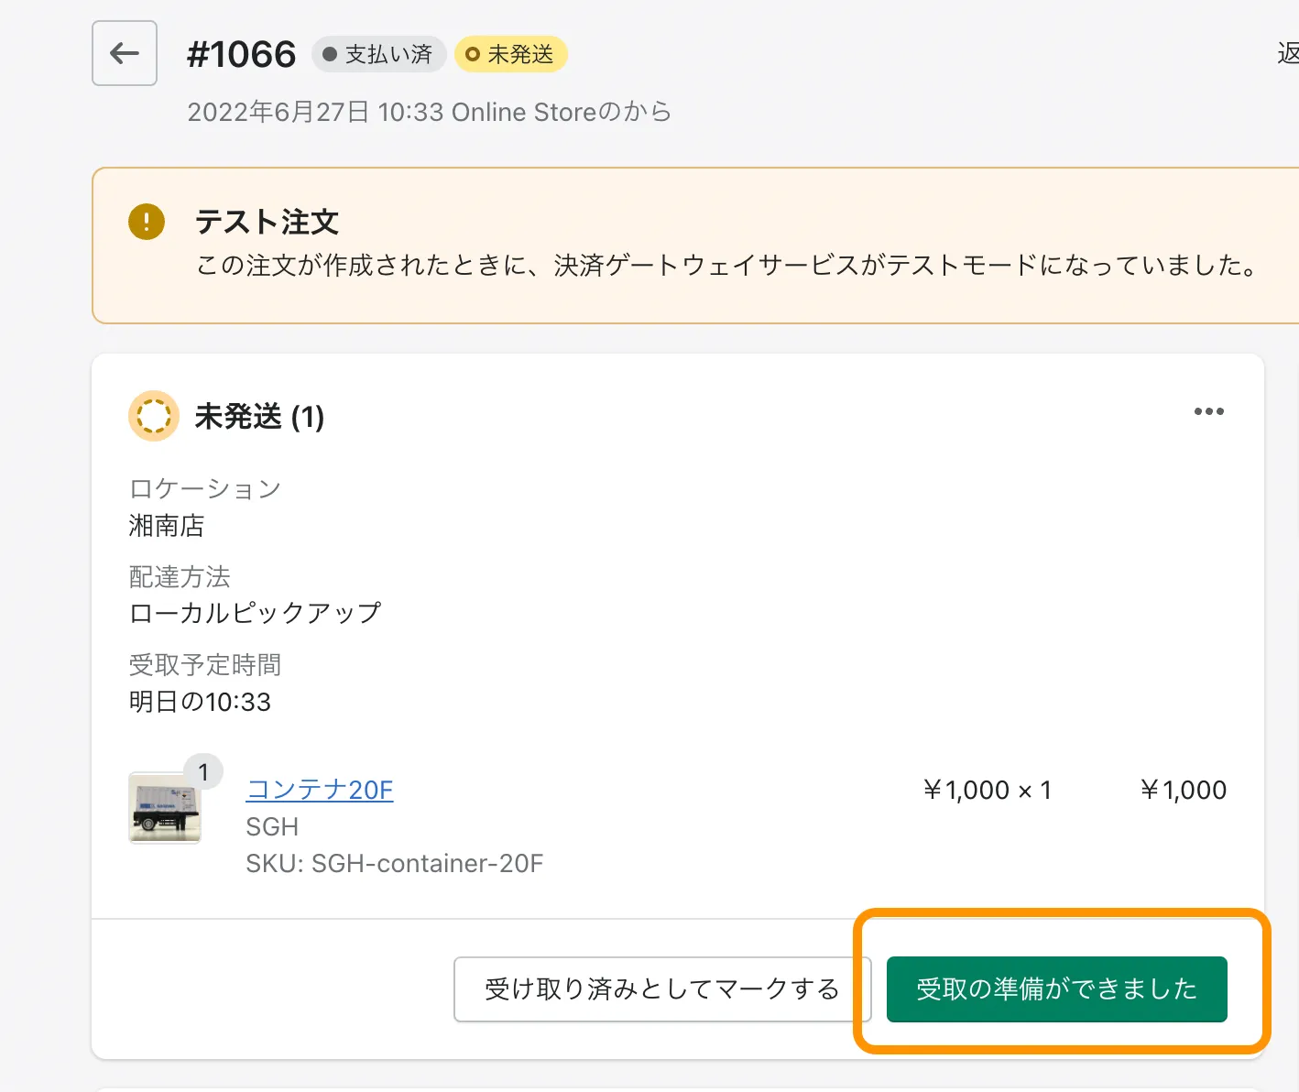Open the three-dot more actions menu

[1208, 411]
